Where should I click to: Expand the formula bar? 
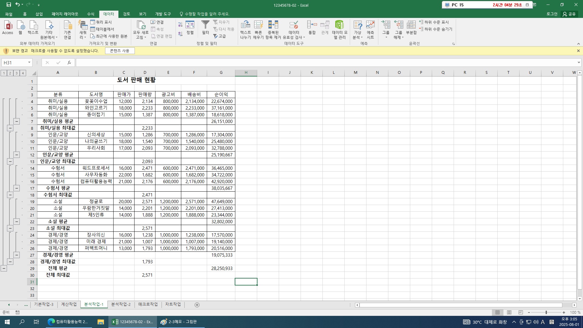pyautogui.click(x=578, y=63)
